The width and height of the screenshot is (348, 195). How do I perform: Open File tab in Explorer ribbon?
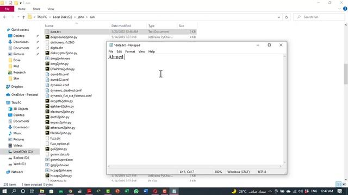[7, 9]
